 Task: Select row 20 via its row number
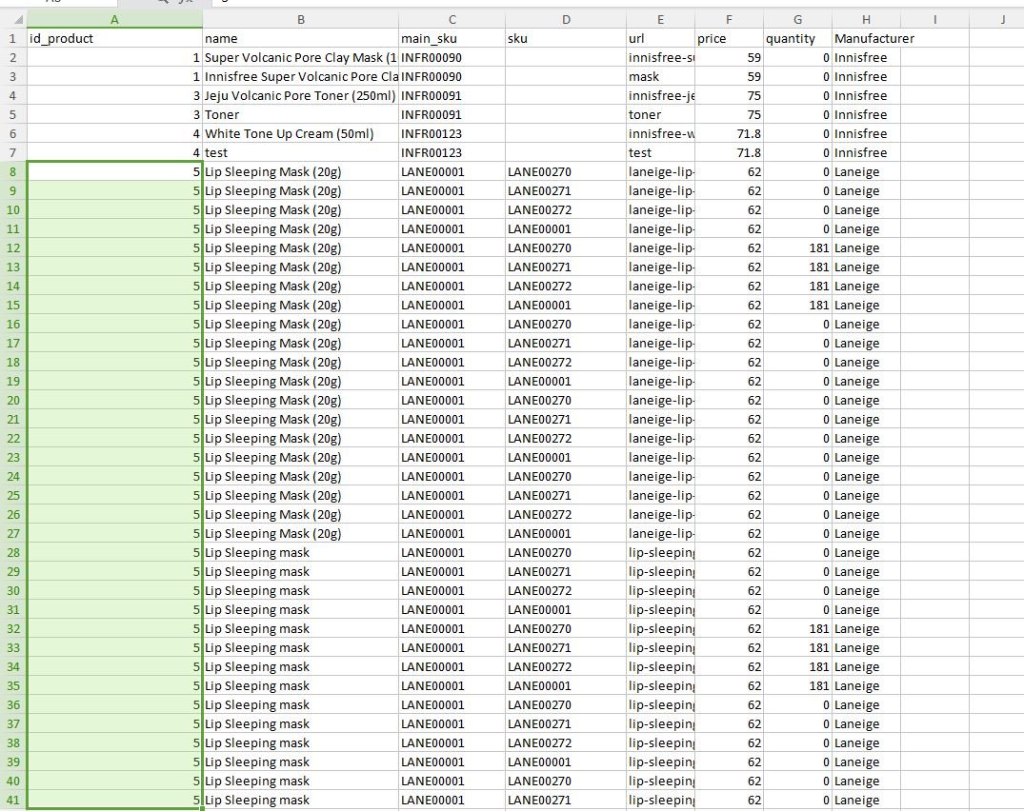tap(13, 400)
